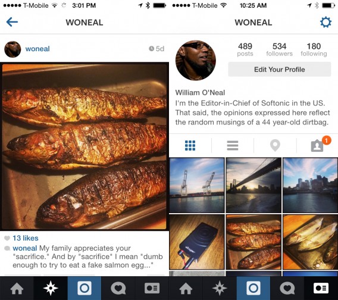
Task: Tap the large profile picture on profile page
Action: [x=196, y=60]
